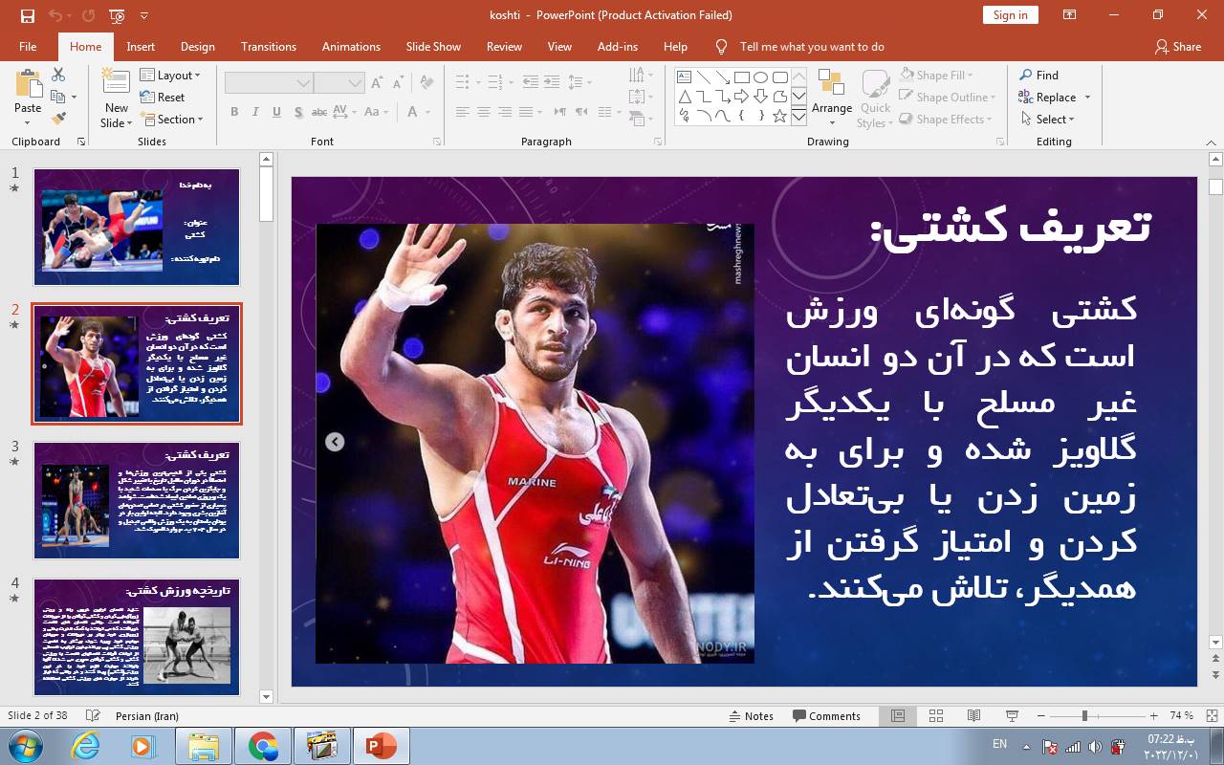The image size is (1224, 765).
Task: Pick the star shape in the Drawing gallery
Action: tap(779, 117)
